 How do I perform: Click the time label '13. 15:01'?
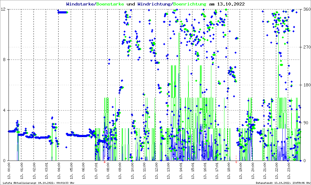pyautogui.click(x=193, y=171)
